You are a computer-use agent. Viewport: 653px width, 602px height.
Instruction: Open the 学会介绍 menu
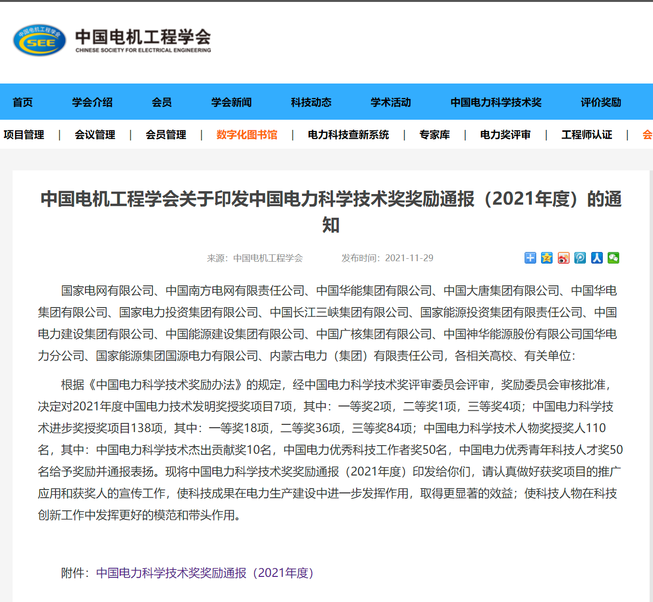point(93,102)
